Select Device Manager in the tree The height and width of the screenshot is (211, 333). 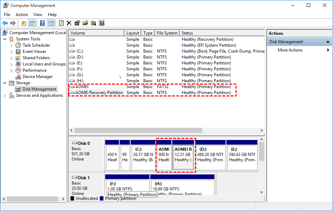click(37, 77)
